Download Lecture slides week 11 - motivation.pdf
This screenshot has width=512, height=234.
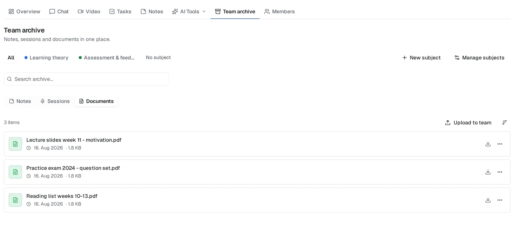pyautogui.click(x=488, y=144)
